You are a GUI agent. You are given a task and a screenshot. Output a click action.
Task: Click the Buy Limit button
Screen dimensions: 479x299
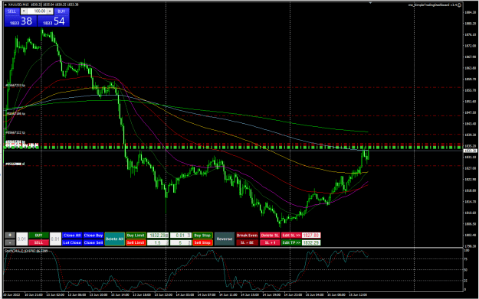click(136, 236)
